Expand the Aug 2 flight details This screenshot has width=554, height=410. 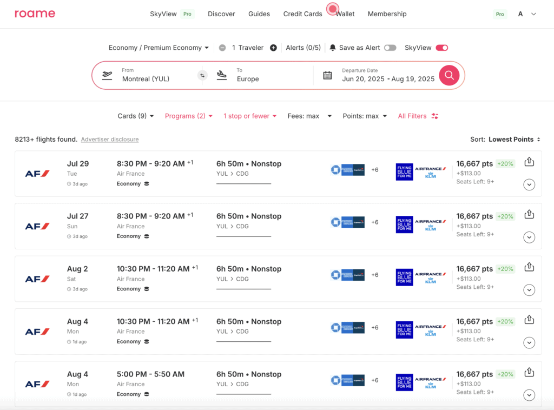coord(529,290)
